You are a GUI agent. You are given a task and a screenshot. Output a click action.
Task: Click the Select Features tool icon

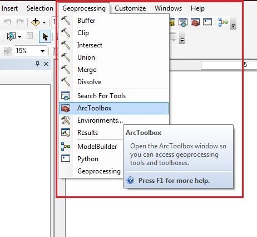coord(11,36)
